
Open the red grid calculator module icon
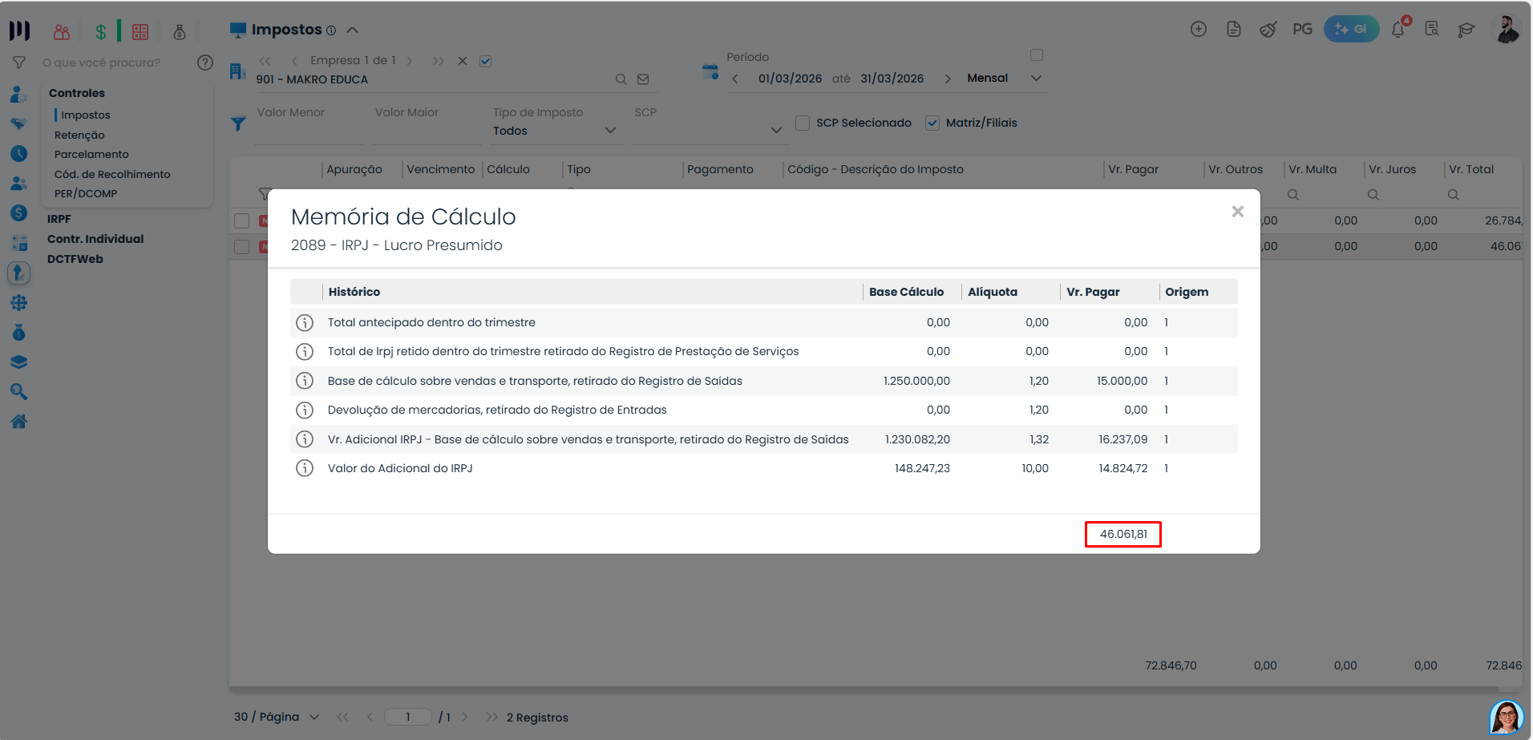(140, 31)
